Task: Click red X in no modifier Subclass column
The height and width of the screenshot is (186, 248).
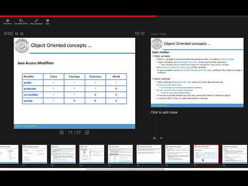Action: (95, 95)
